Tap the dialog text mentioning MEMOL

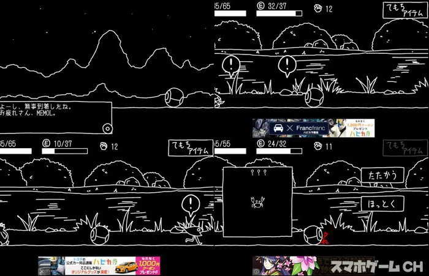point(36,110)
